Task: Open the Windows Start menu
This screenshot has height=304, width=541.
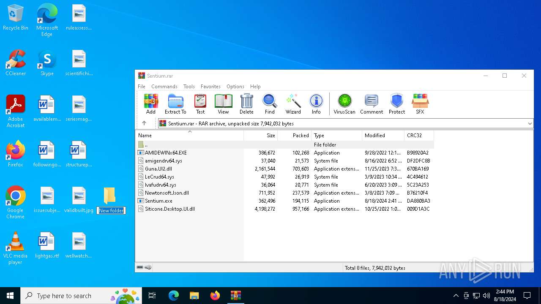Action: 10,296
